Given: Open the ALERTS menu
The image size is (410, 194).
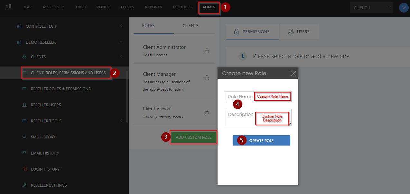Looking at the screenshot, I should coord(127,7).
